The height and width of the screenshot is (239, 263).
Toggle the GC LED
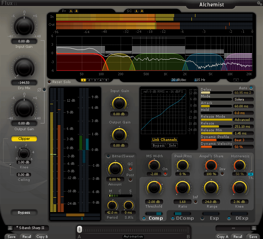[x=130, y=169]
